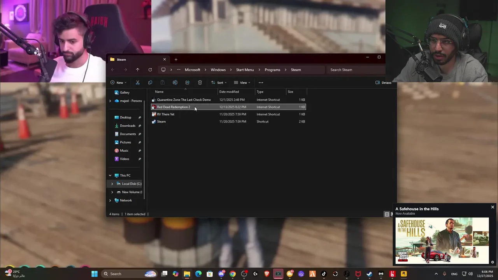Screen dimensions: 498x280
Task: Sort files by Size column header
Action: (x=296, y=92)
